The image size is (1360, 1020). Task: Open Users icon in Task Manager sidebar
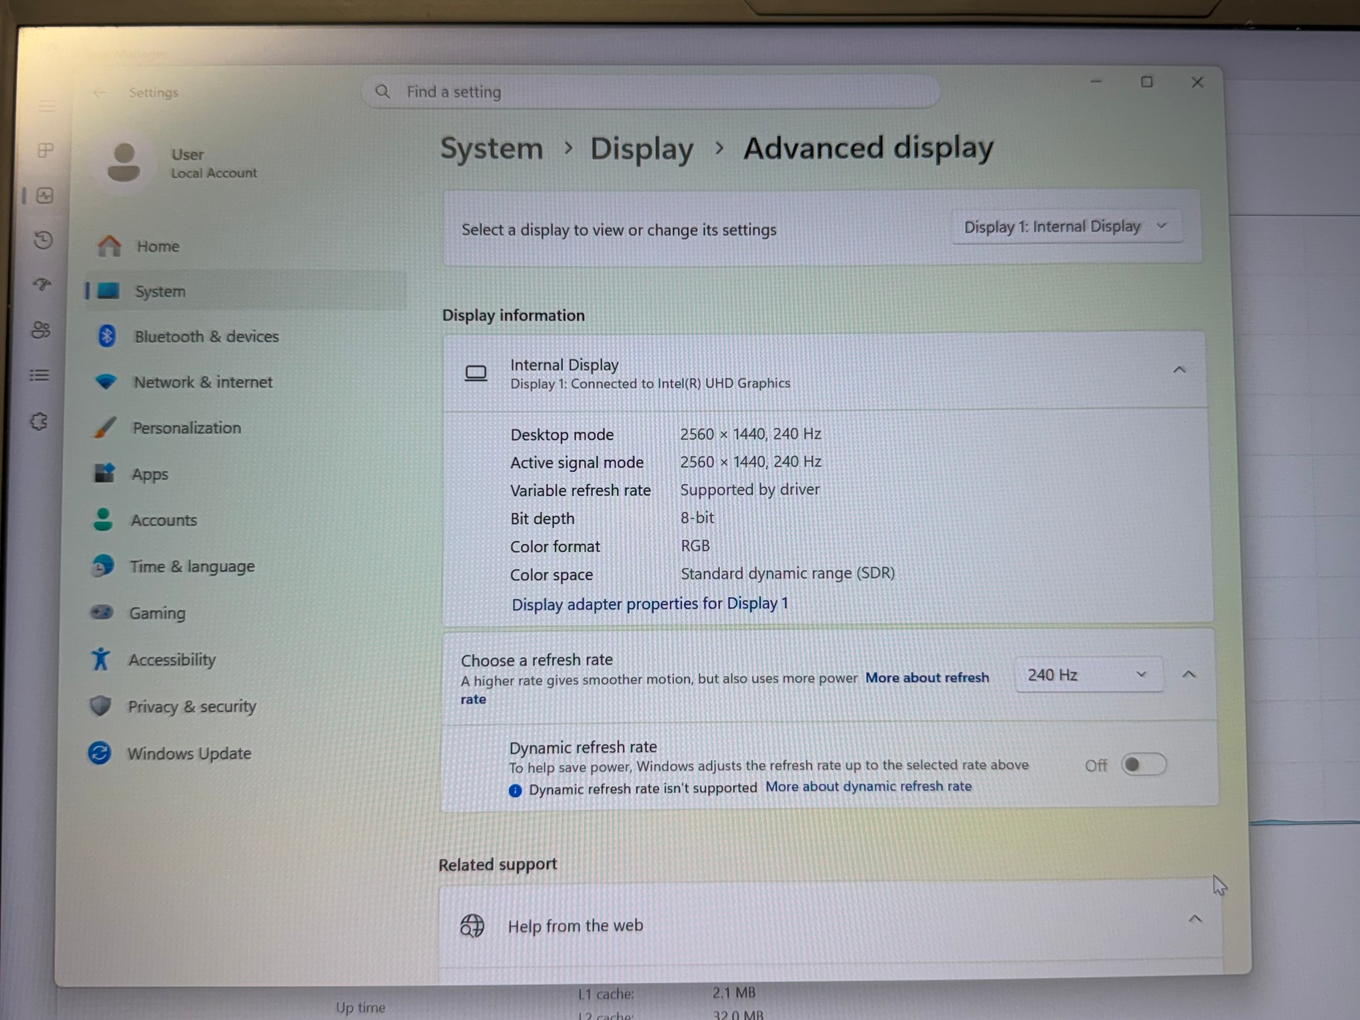[x=41, y=329]
